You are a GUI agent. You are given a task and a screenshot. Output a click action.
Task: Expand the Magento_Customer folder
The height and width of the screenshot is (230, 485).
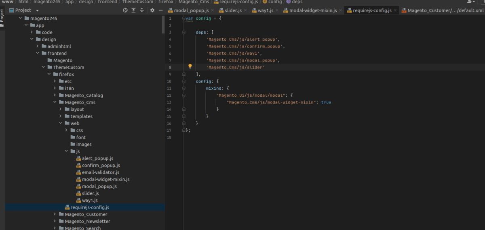coord(55,214)
